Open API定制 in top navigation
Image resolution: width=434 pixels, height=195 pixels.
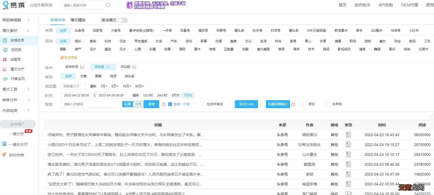point(386,5)
